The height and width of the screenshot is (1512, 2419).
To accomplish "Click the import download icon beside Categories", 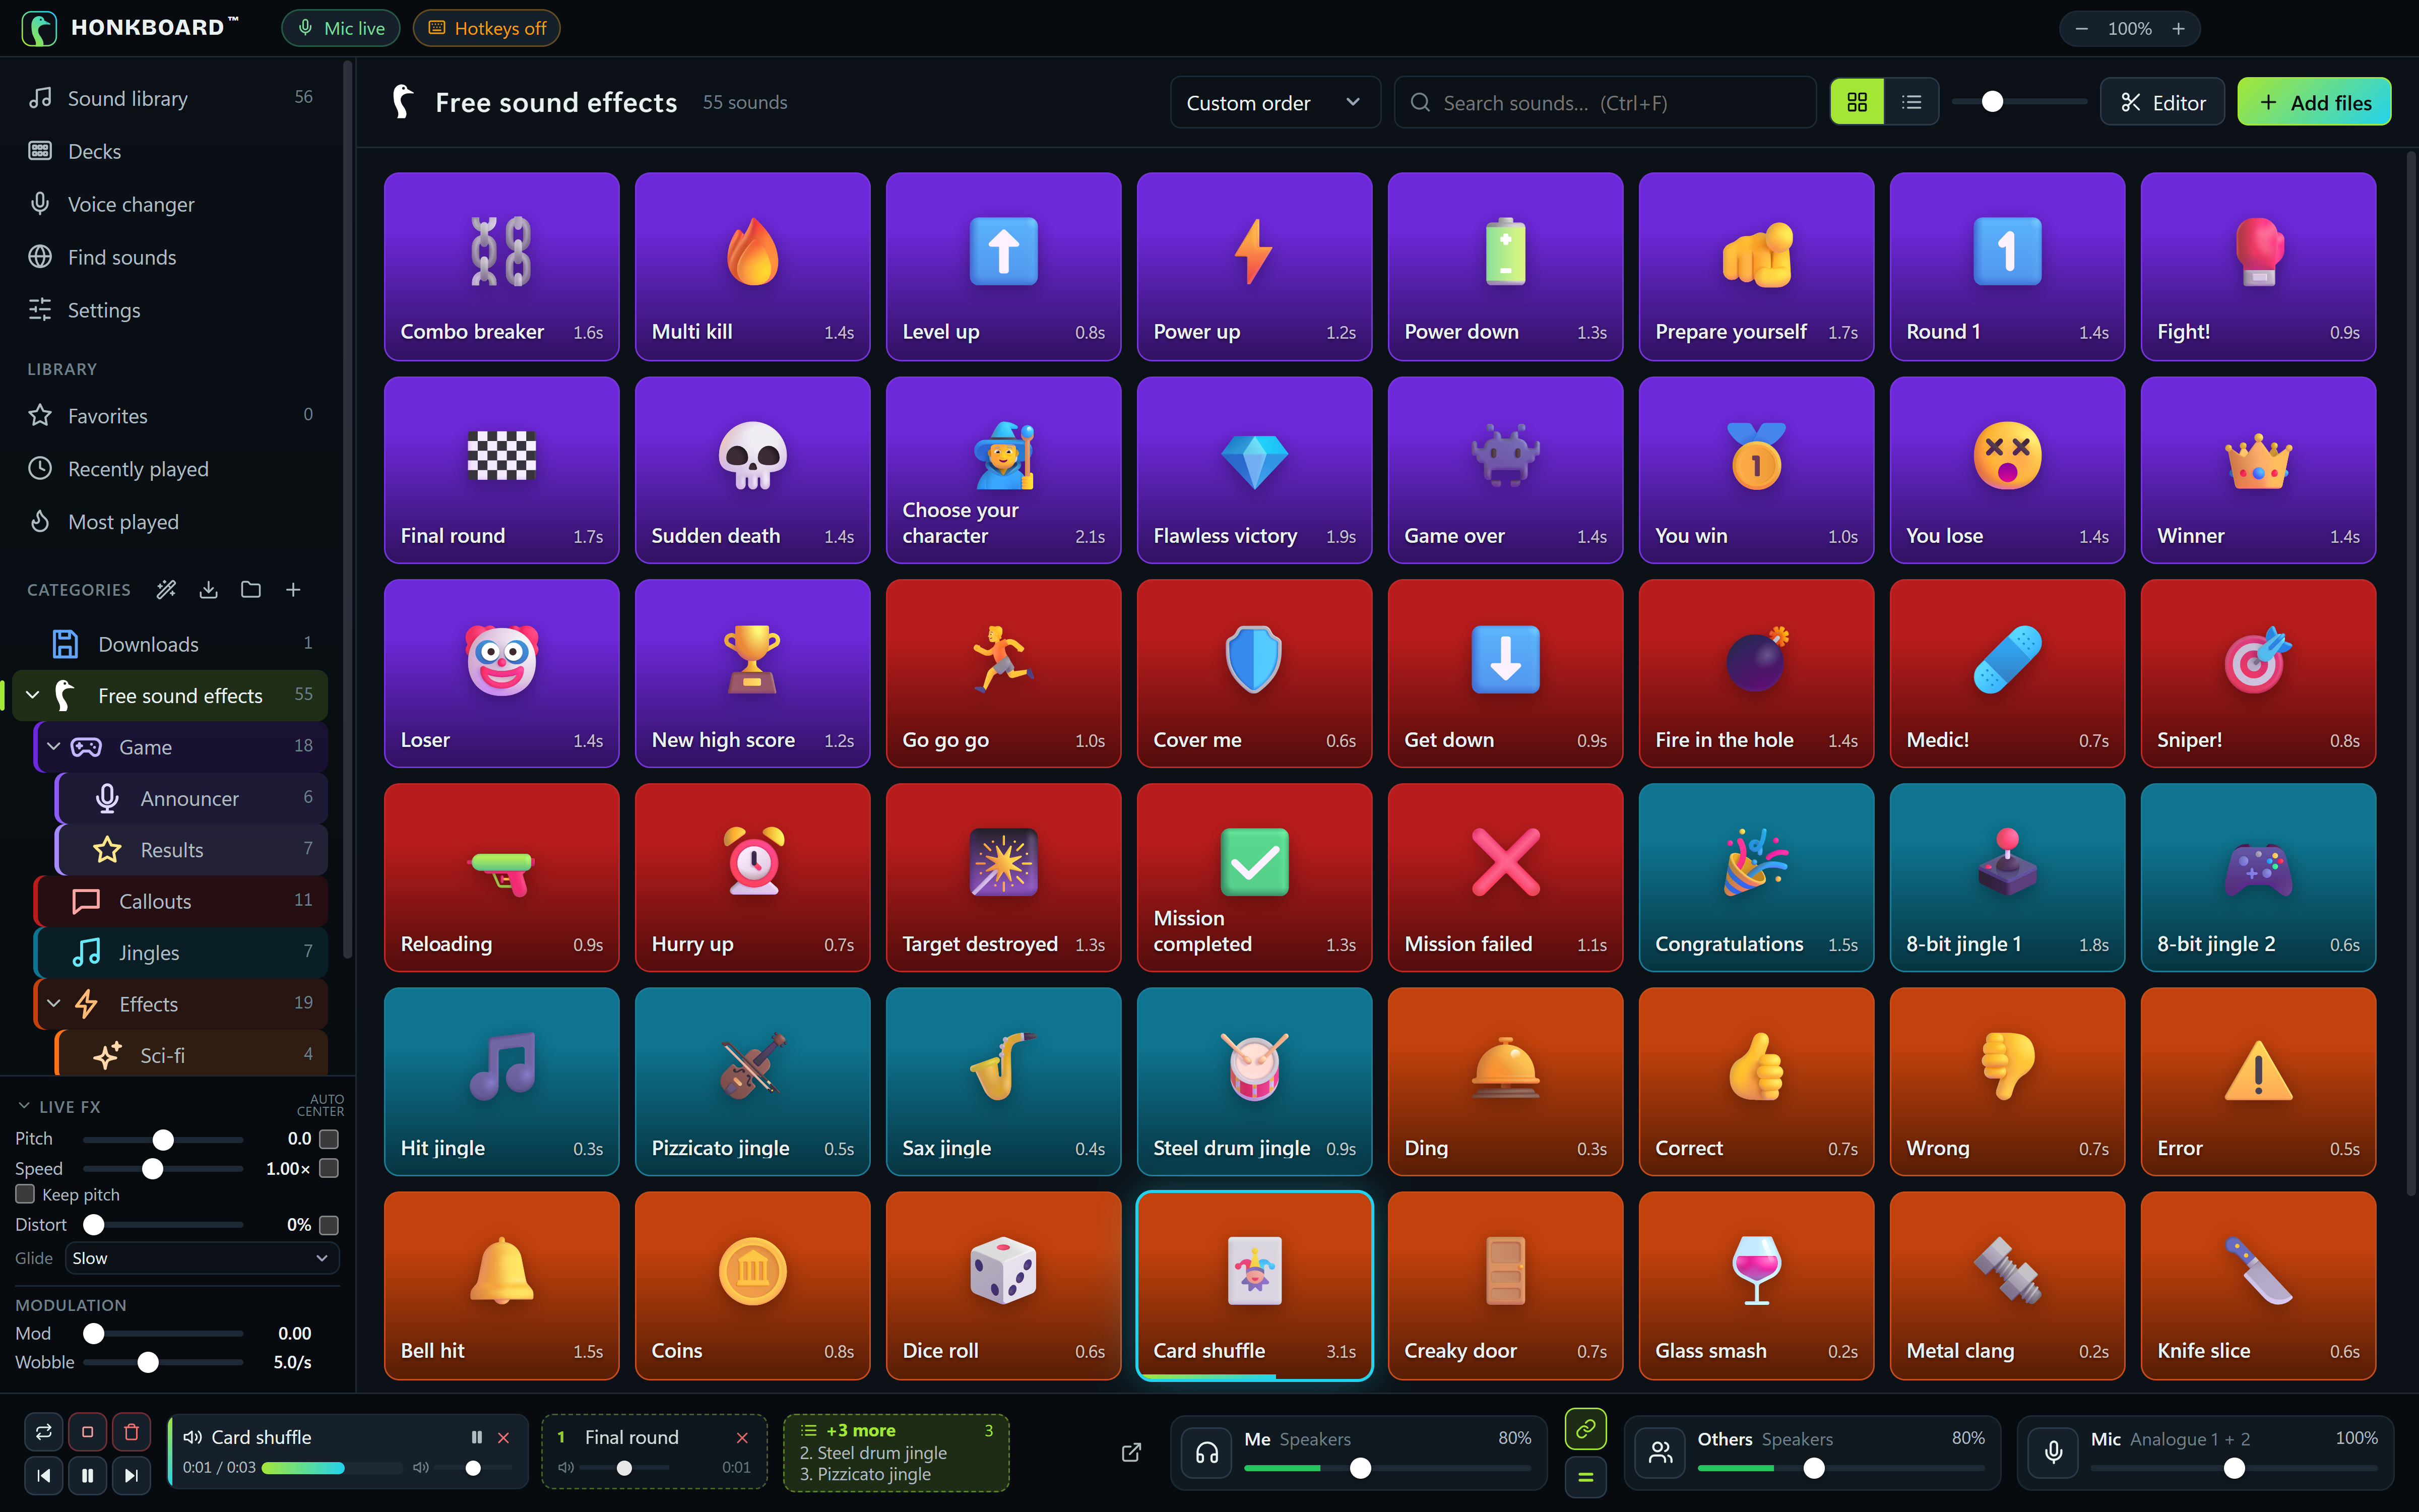I will point(208,590).
